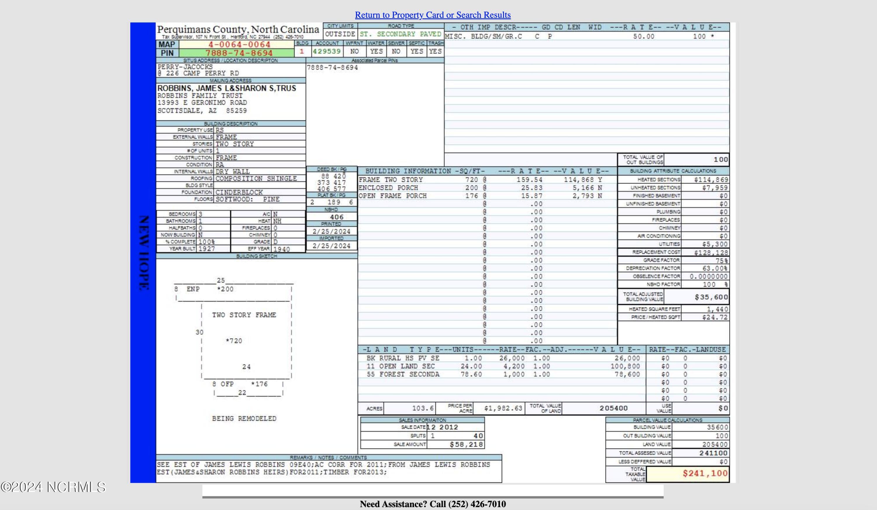Click heated square feet value 1,440
This screenshot has height=510, width=877.
tap(717, 309)
